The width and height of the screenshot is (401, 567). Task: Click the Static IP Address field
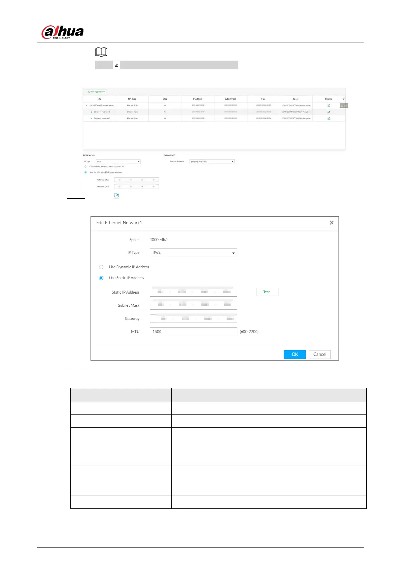[193, 292]
